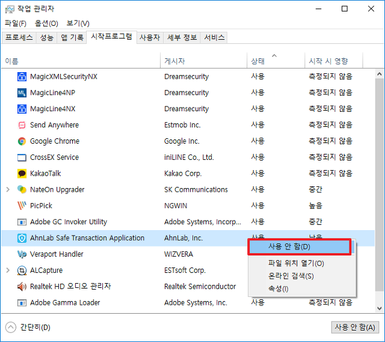Select the CrossEX Service row name
The height and width of the screenshot is (342, 385).
[54, 157]
